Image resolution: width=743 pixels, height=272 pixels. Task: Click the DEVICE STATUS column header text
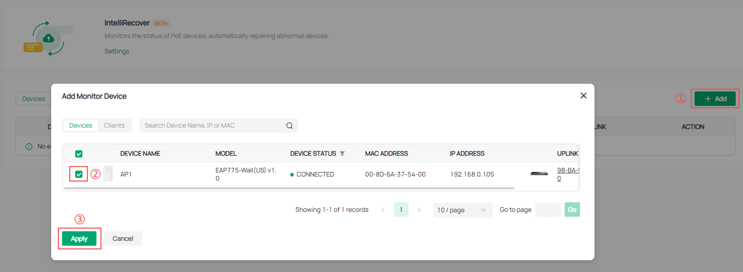[313, 154]
